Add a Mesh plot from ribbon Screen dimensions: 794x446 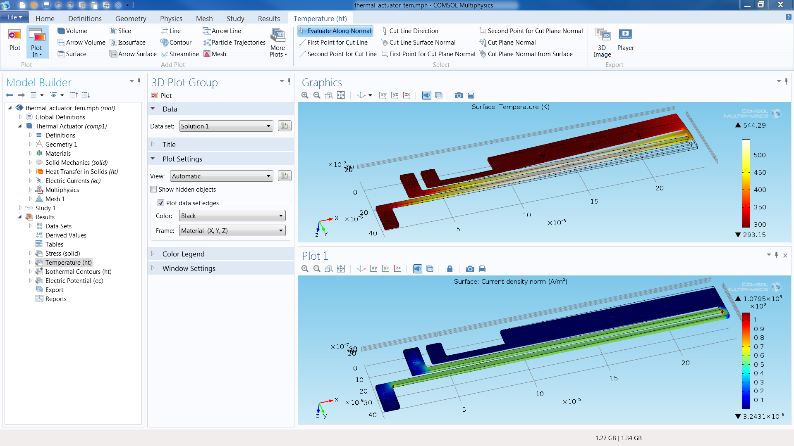click(x=215, y=54)
